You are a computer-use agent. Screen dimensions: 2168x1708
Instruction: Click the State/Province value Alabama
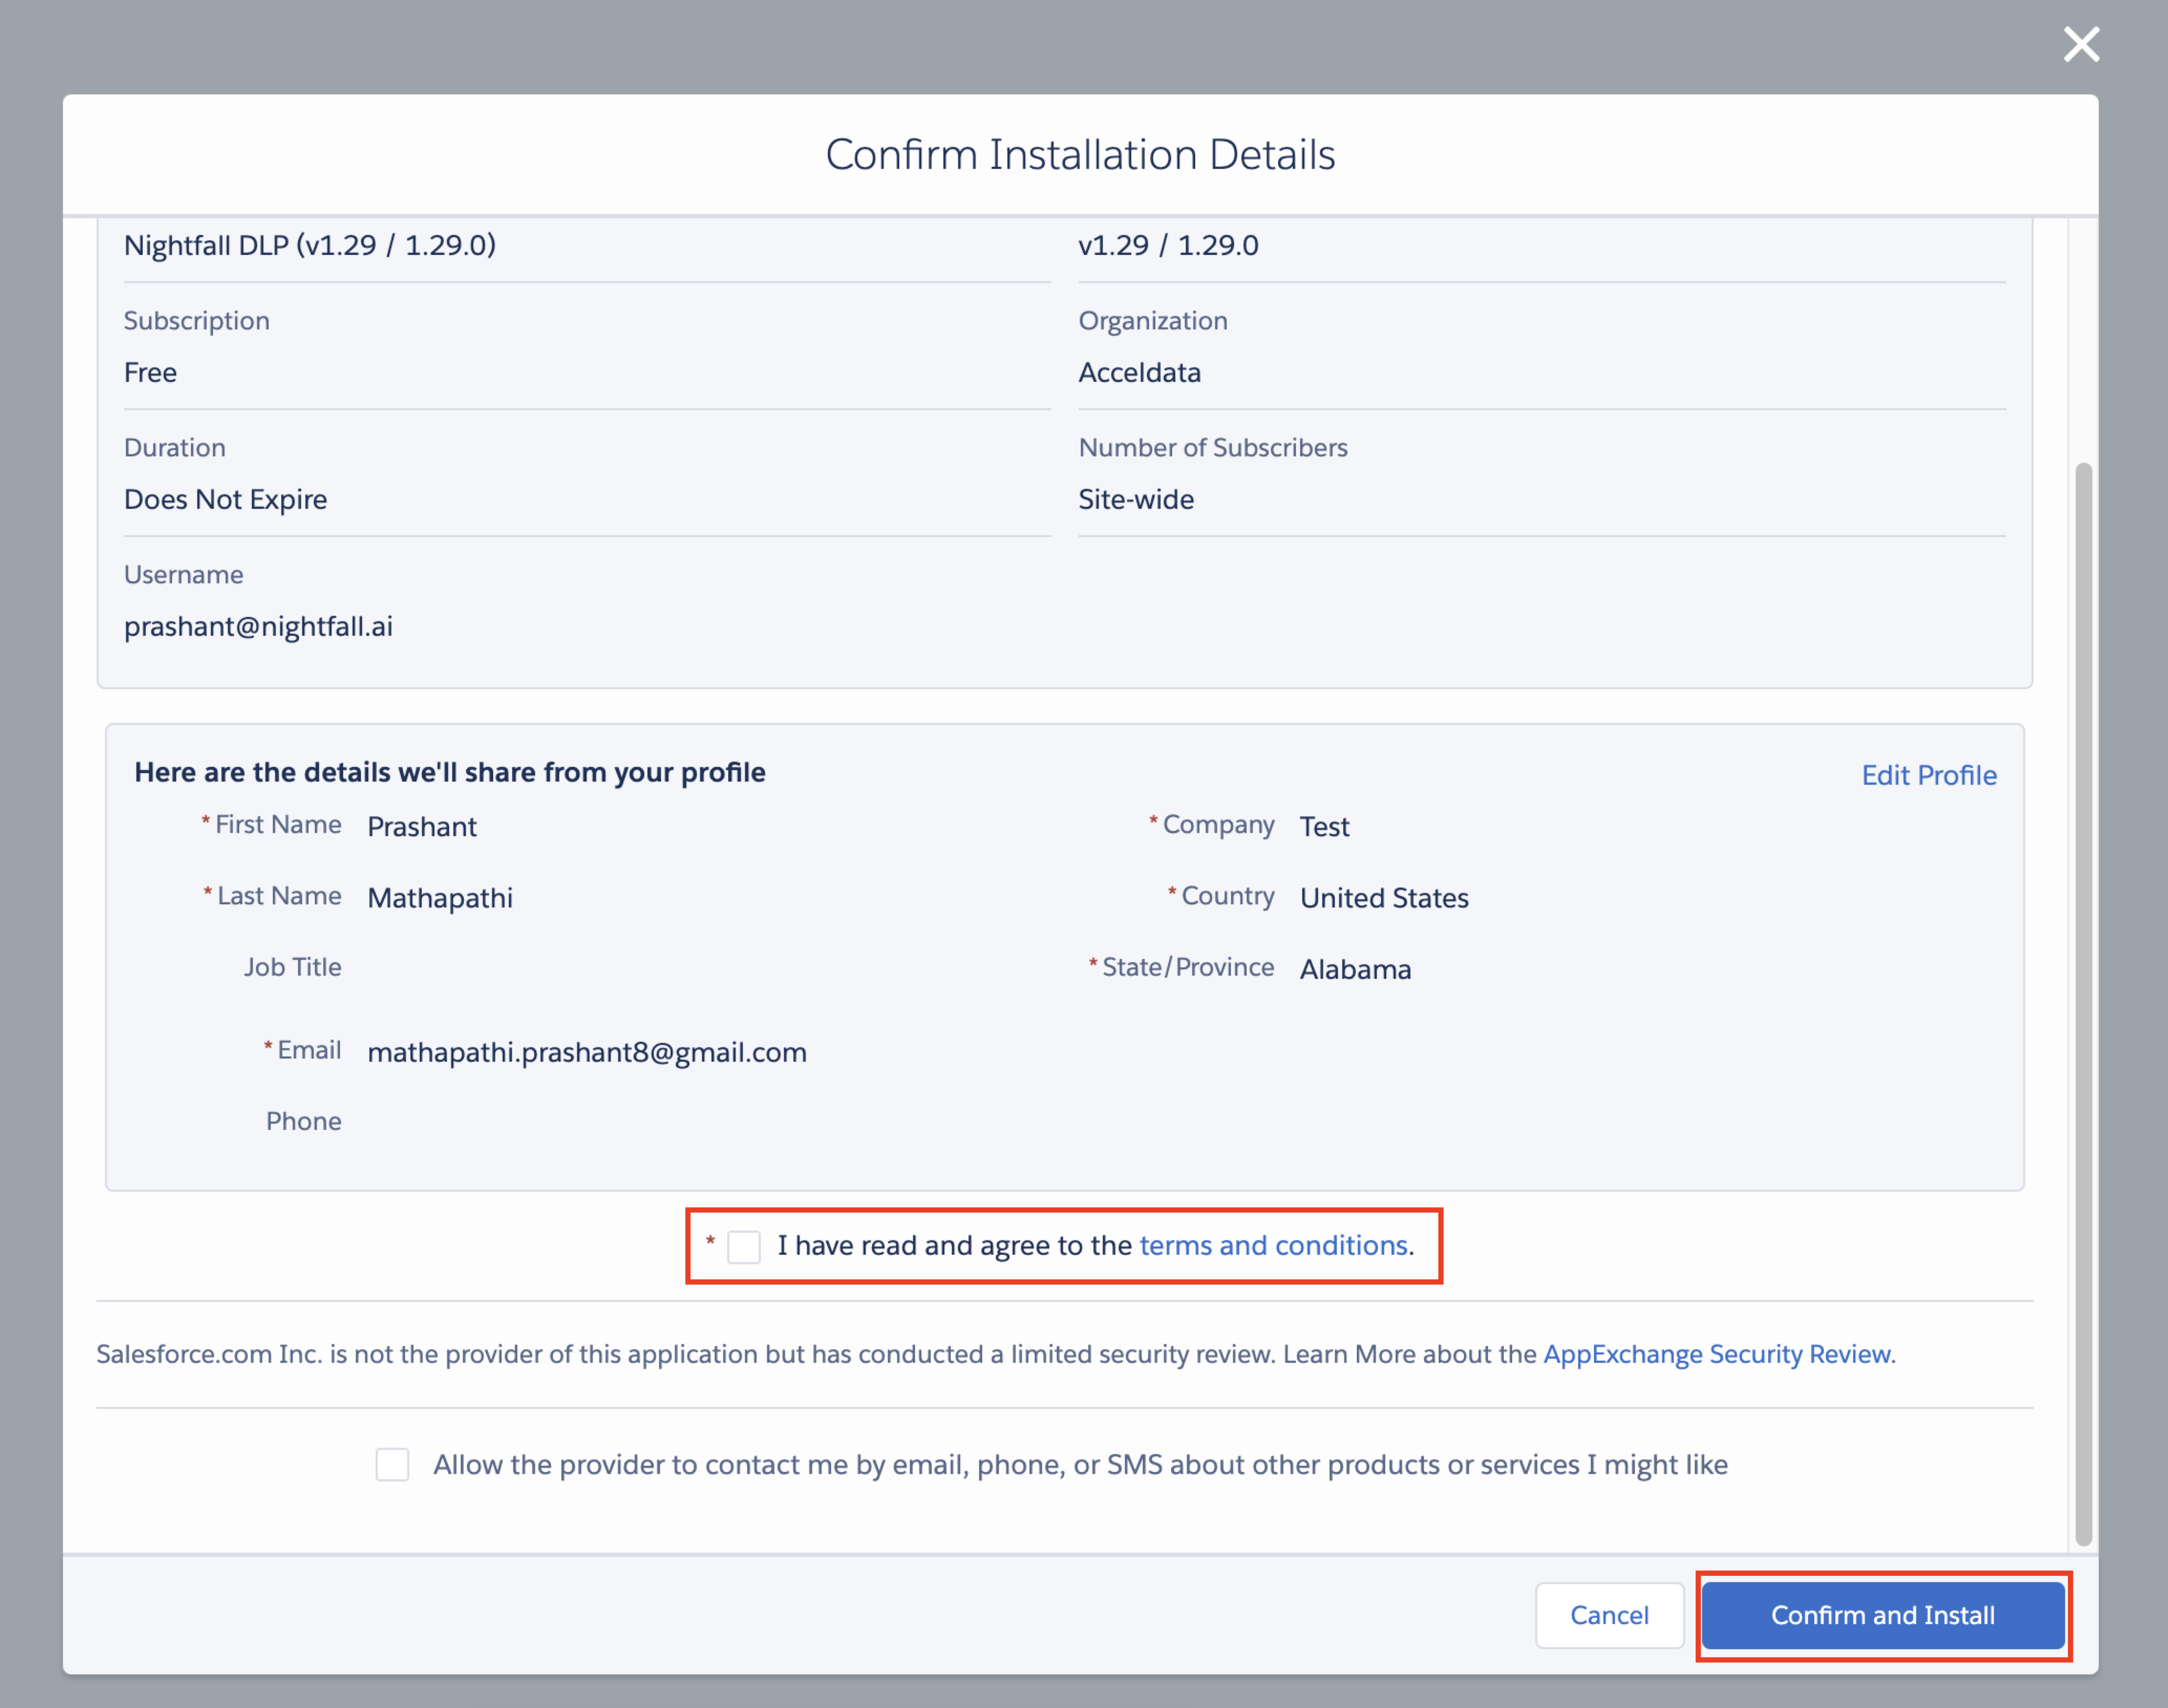(x=1355, y=969)
